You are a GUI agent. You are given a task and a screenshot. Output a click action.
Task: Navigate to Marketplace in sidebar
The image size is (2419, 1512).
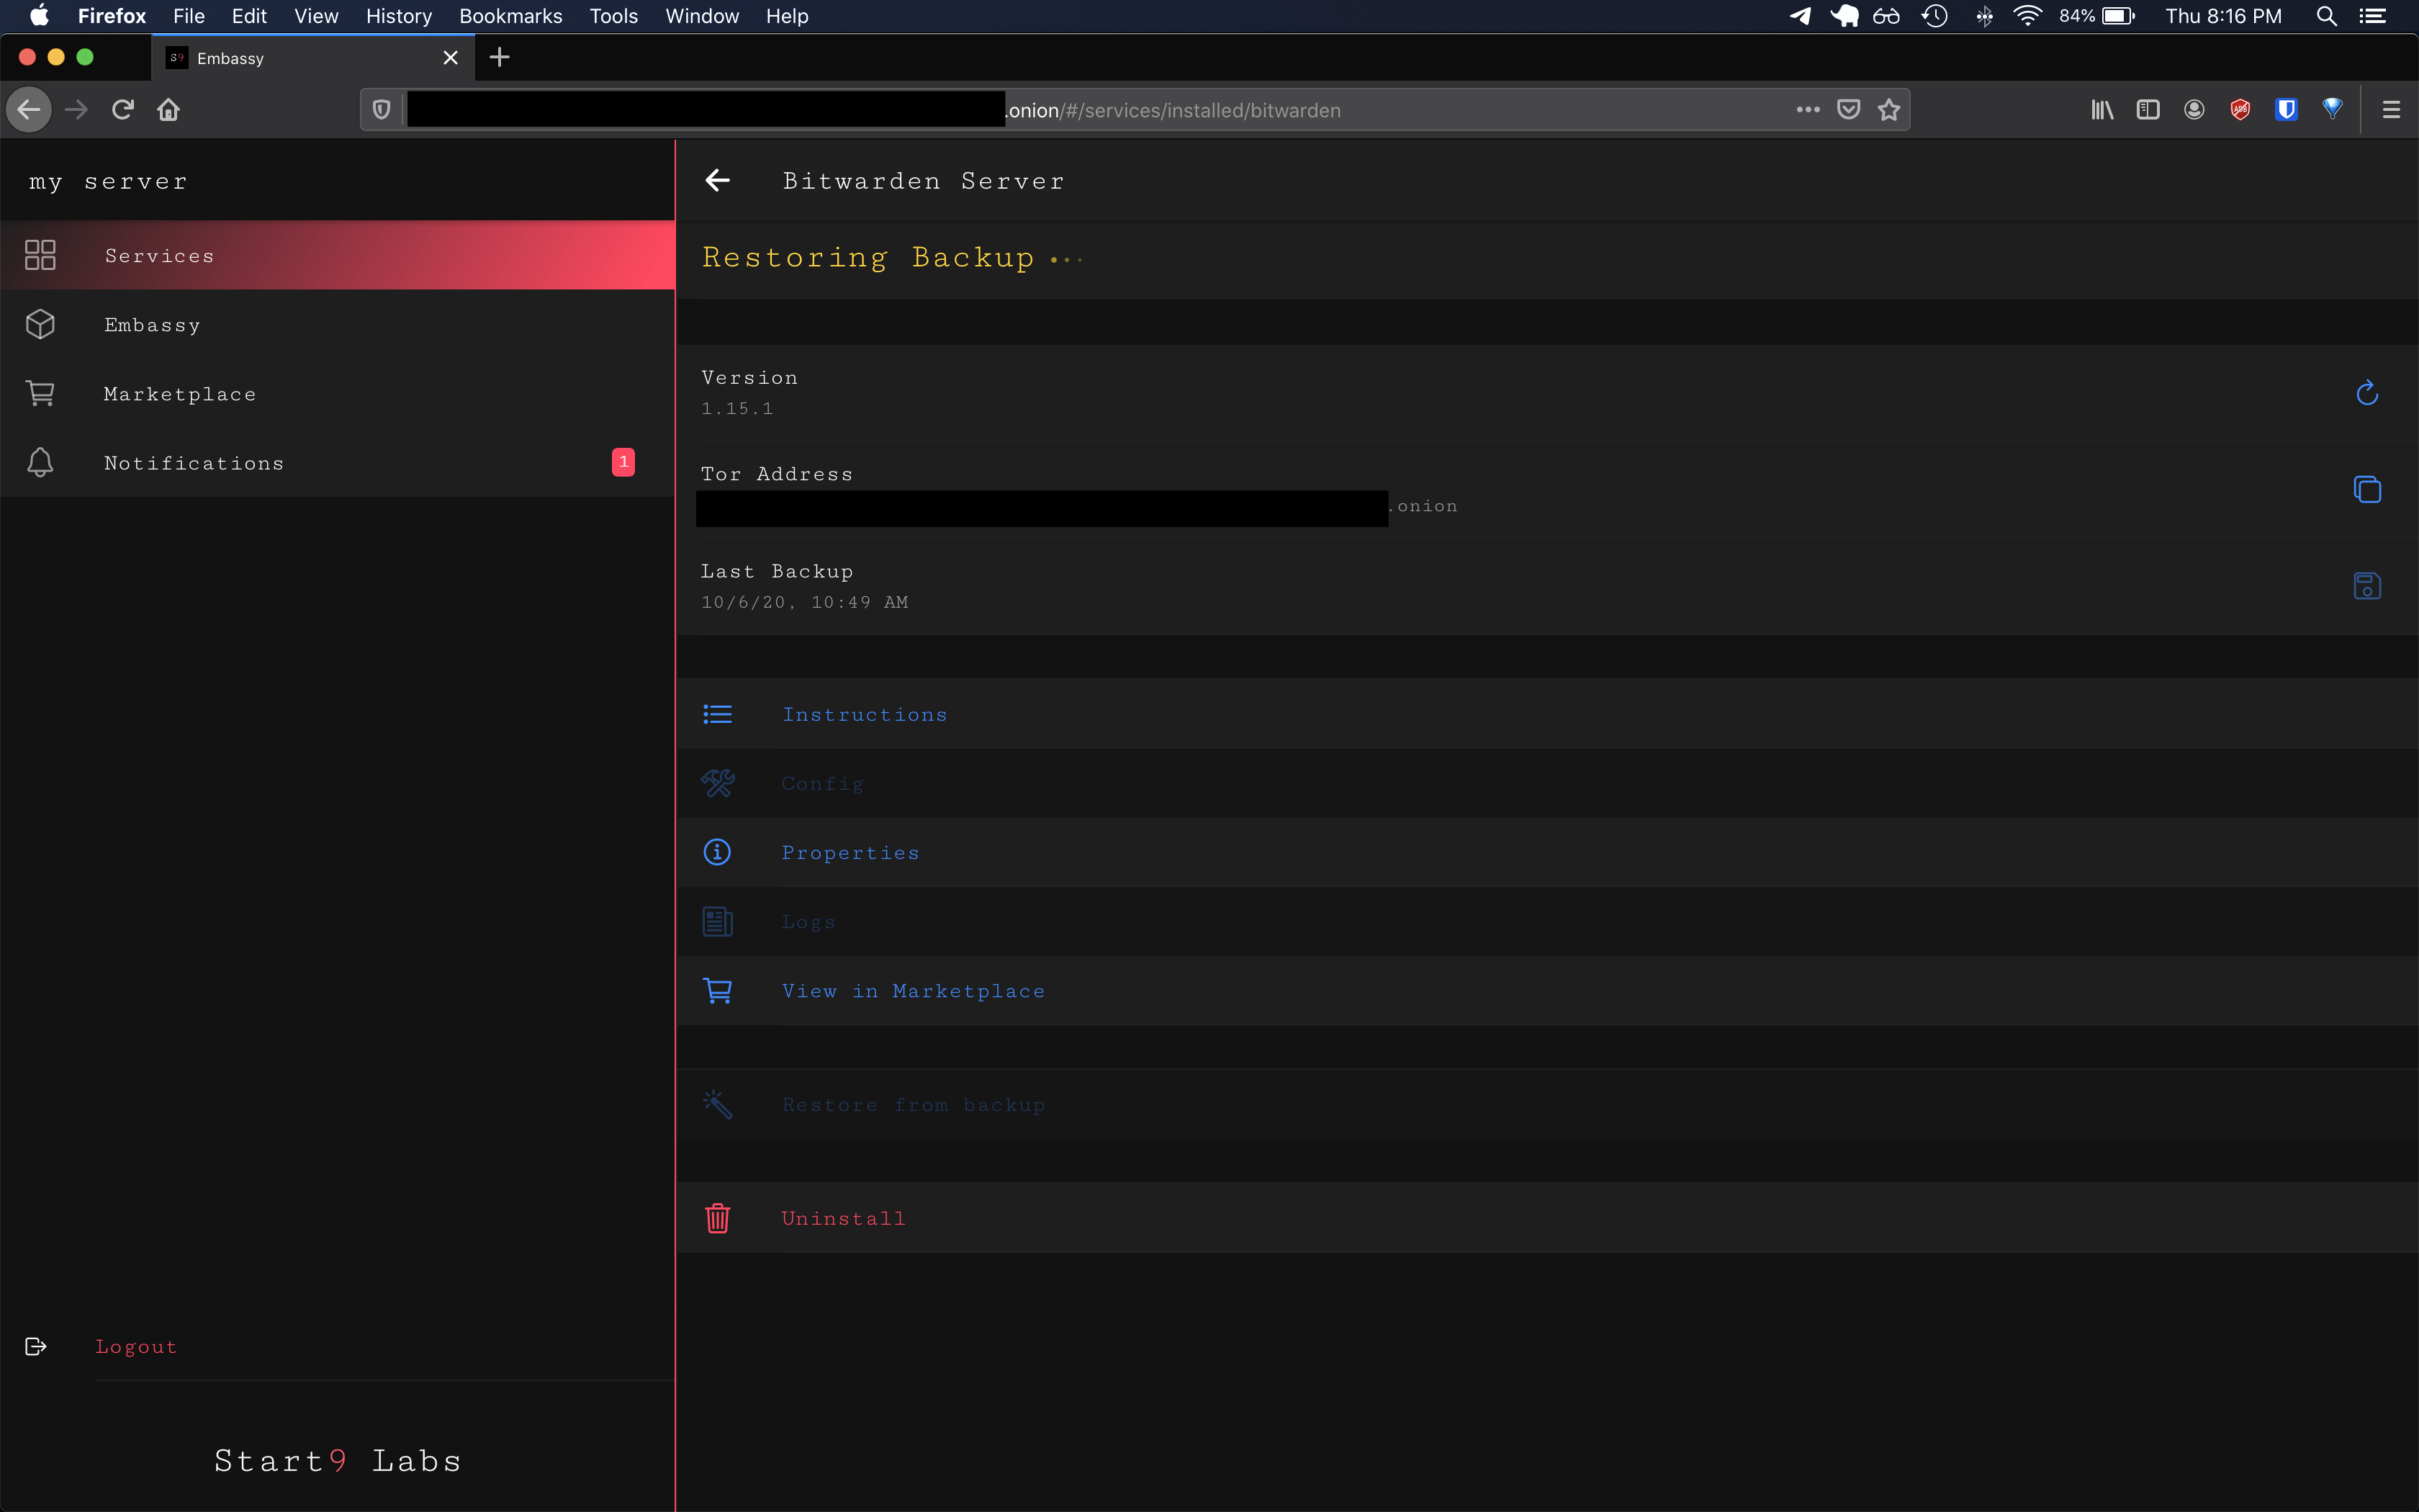tap(180, 394)
